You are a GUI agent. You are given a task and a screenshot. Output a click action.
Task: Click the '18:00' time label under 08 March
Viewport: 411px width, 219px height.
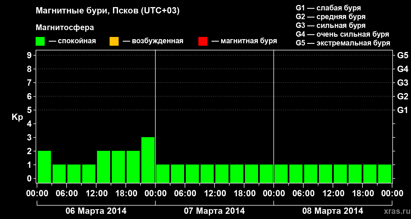point(363,194)
